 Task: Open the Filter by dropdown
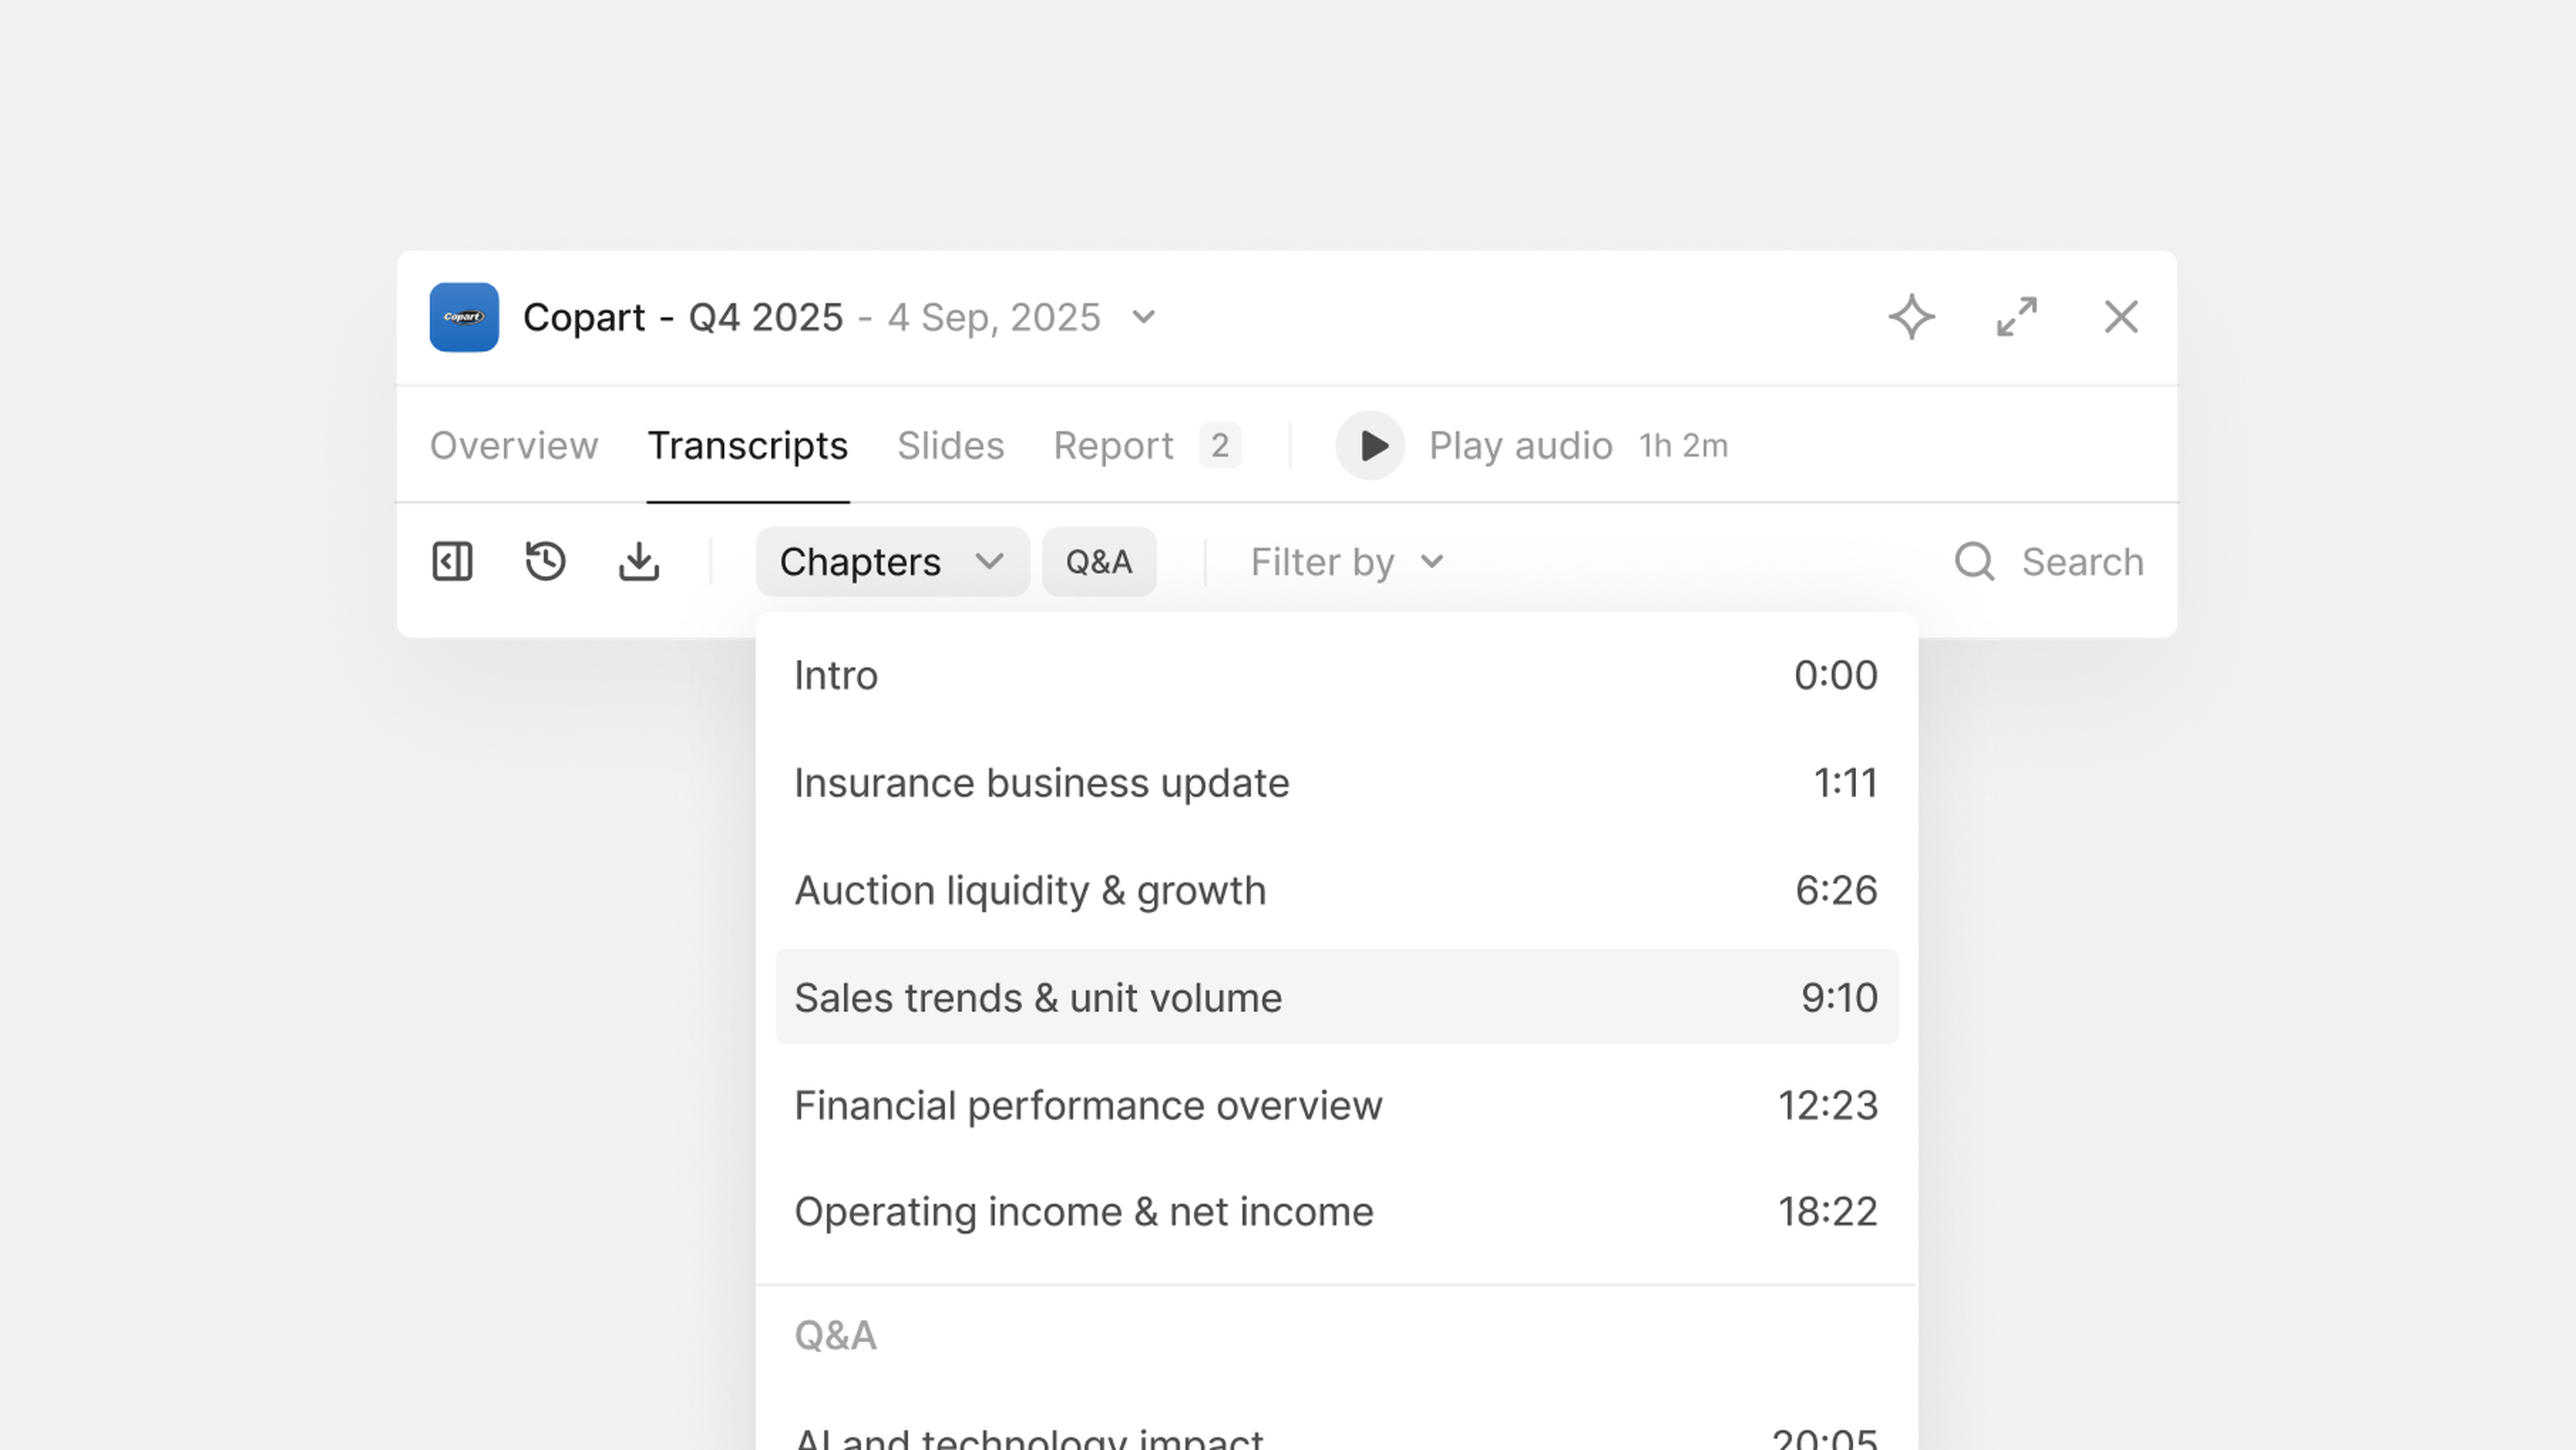[1344, 562]
